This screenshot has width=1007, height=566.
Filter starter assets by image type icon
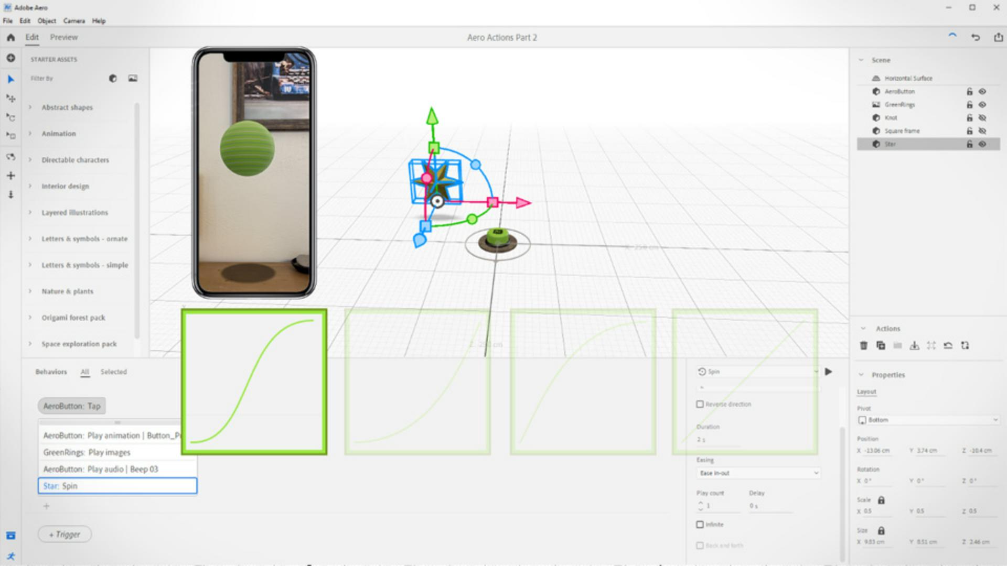(133, 78)
